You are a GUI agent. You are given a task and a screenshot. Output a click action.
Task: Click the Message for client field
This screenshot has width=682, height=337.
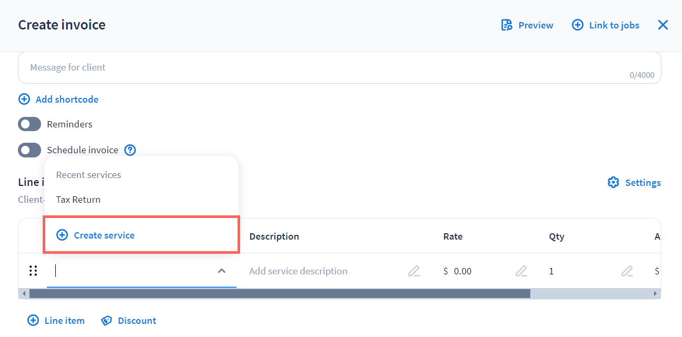(x=316, y=68)
